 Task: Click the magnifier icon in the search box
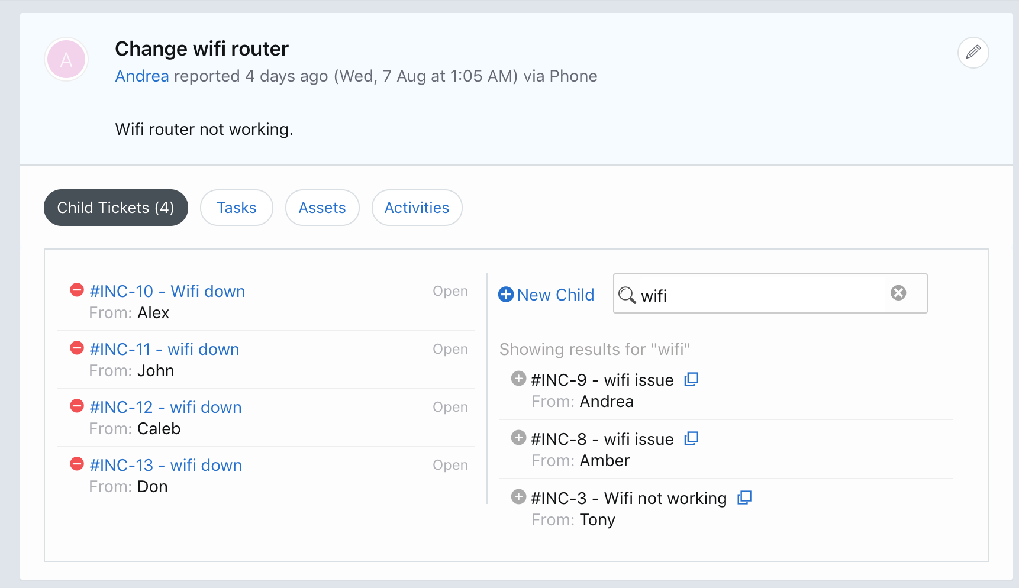click(627, 295)
